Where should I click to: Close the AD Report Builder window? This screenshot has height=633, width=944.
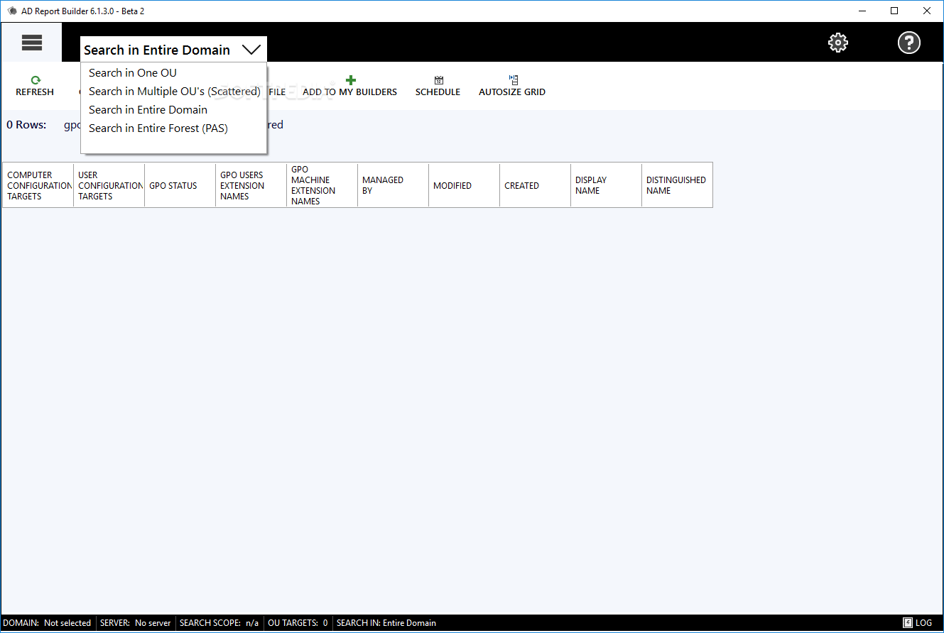(x=927, y=11)
